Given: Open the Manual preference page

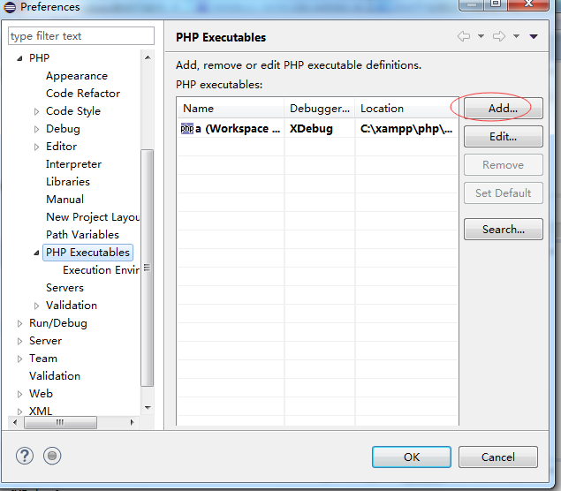Looking at the screenshot, I should (x=64, y=200).
